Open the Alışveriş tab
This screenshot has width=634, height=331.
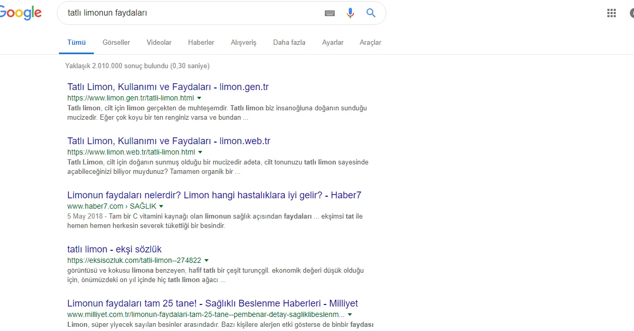tap(243, 43)
